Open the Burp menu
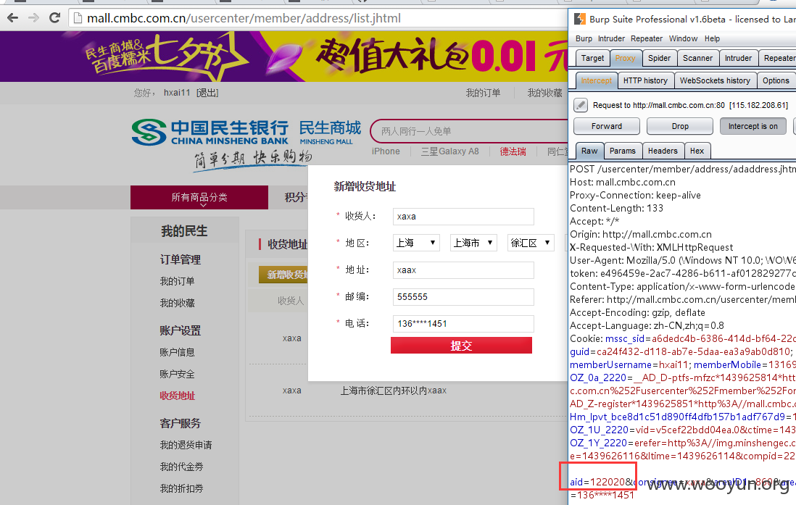Image resolution: width=796 pixels, height=505 pixels. point(584,38)
